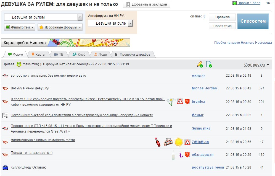Click the Coca-Cola bottle badge icon
Image resolution: width=275 pixels, height=176 pixels.
158,142
